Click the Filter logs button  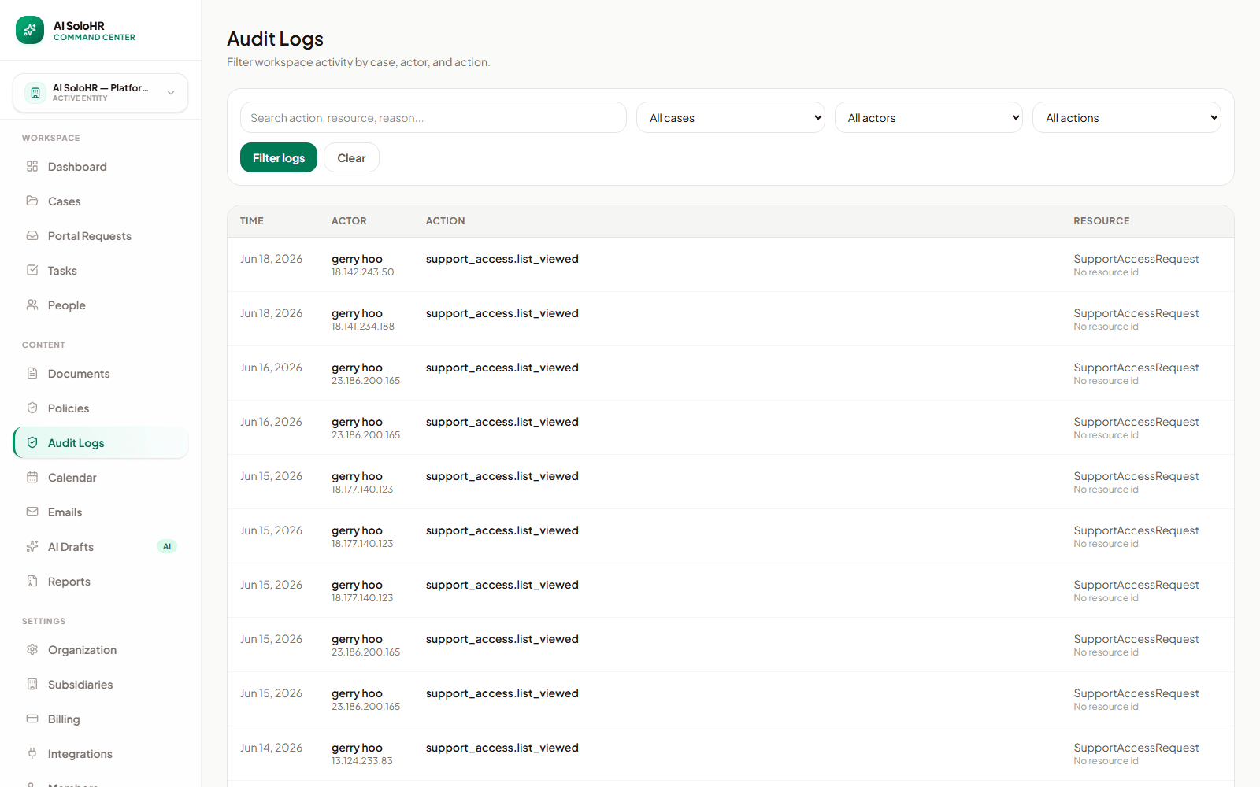(279, 157)
